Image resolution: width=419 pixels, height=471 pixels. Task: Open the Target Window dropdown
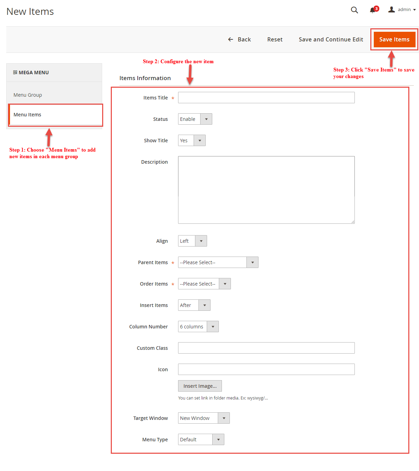[x=204, y=418]
